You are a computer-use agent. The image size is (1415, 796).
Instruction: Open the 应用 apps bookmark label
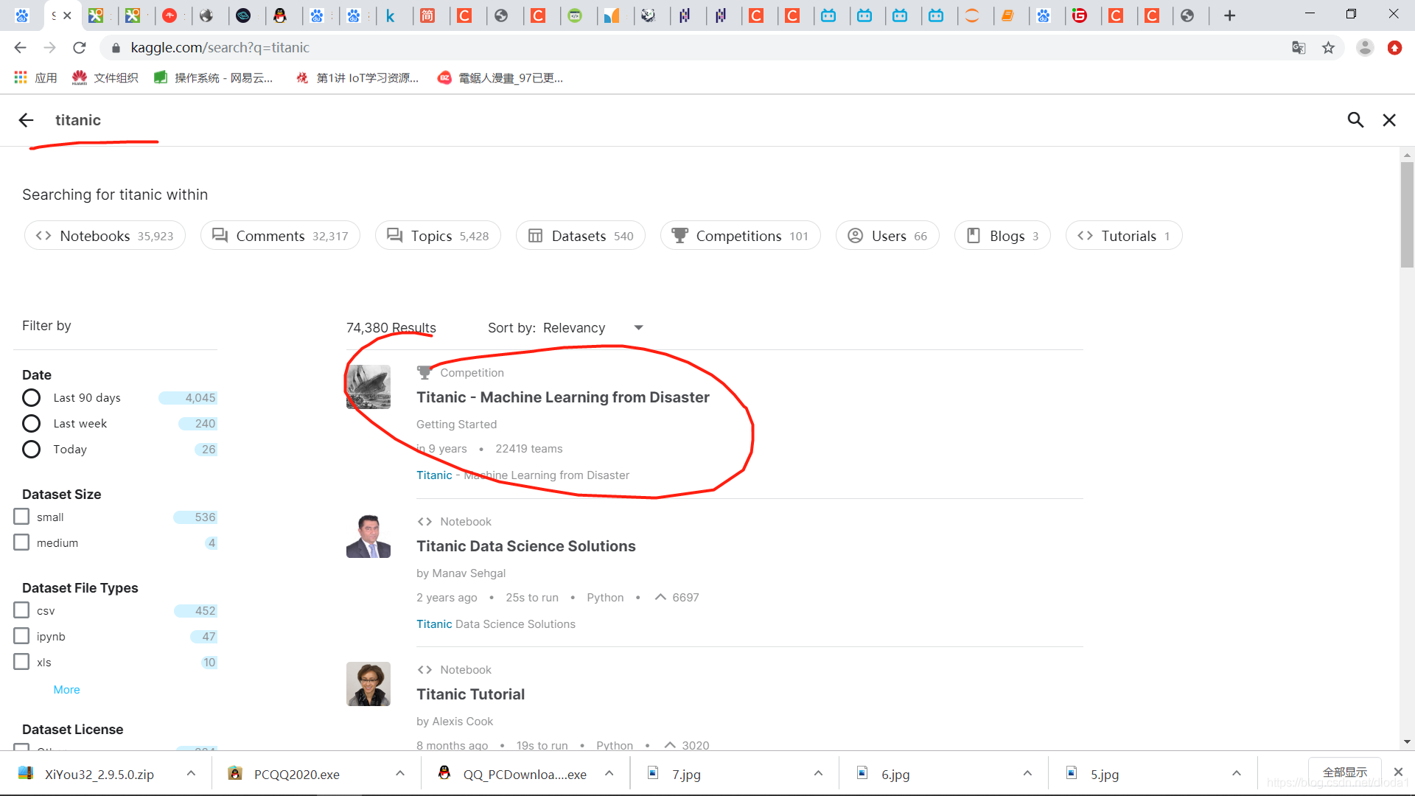click(46, 77)
